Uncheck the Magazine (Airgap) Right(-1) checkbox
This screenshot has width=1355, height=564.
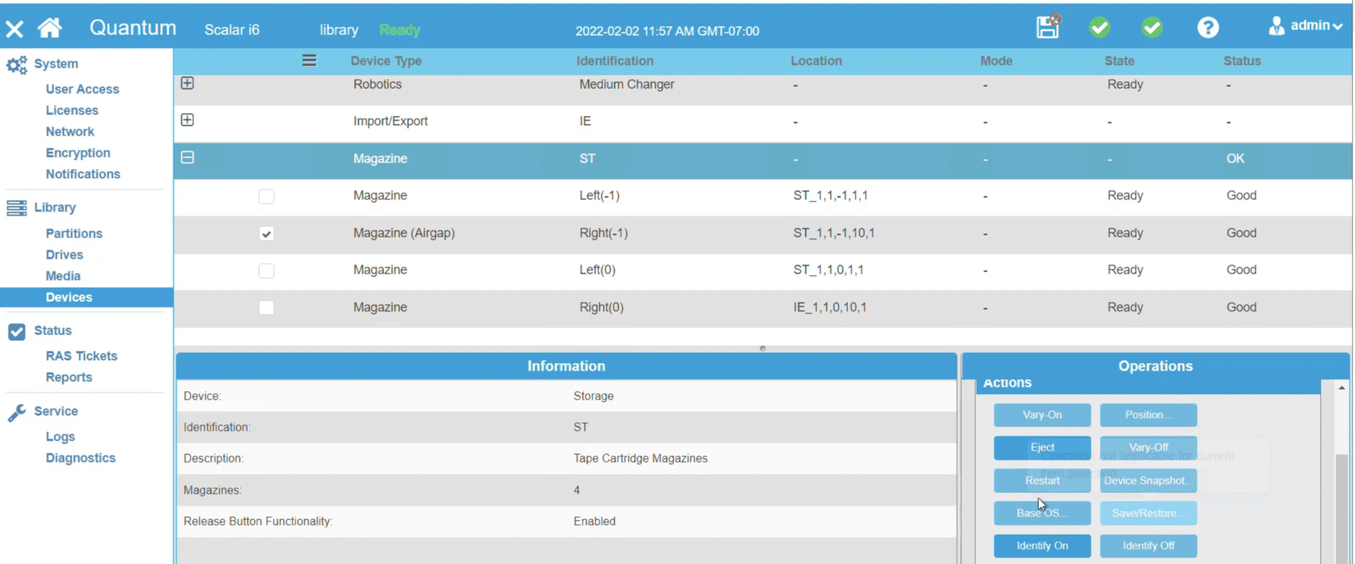click(266, 233)
